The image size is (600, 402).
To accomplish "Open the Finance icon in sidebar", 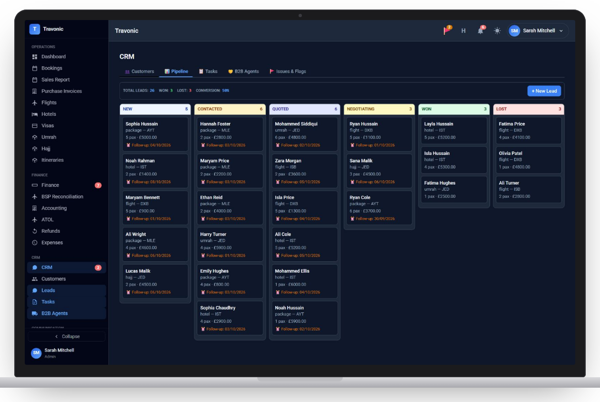I will 35,185.
